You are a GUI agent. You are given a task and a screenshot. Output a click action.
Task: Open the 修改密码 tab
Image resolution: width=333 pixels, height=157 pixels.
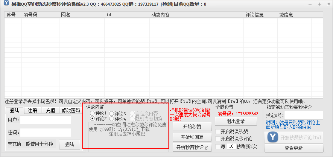71,110
